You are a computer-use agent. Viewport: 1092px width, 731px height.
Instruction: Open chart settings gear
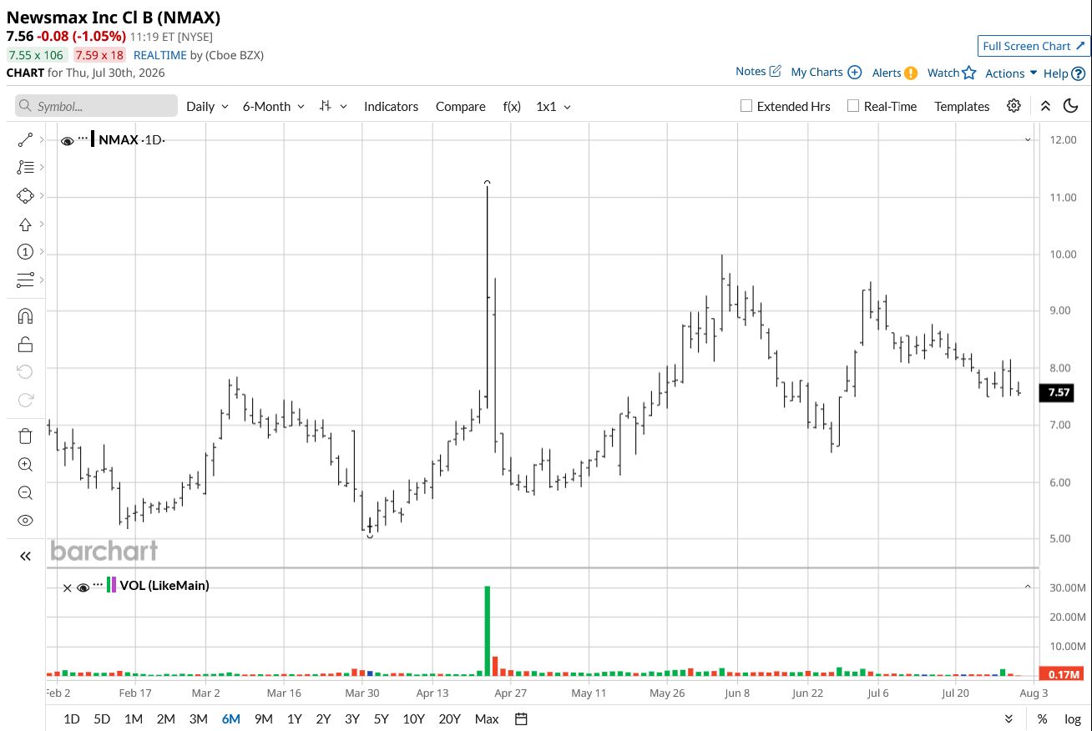[x=1014, y=106]
